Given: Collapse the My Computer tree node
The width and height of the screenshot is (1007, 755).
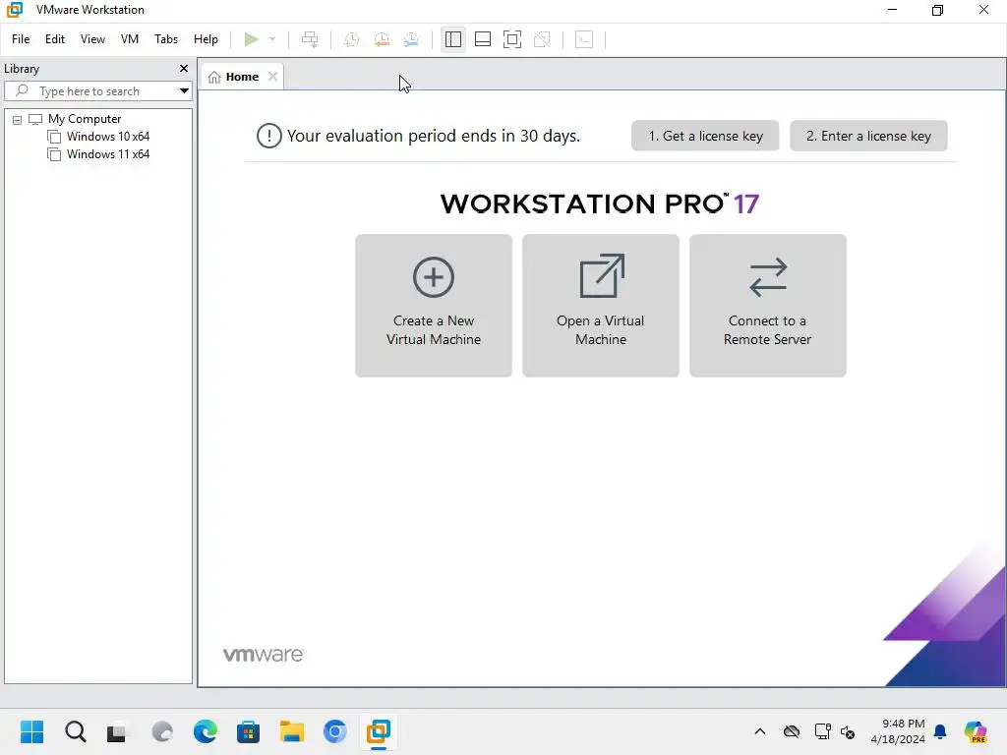Looking at the screenshot, I should 18,119.
